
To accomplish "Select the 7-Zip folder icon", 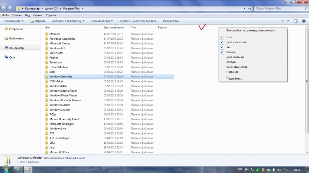I will (46, 114).
